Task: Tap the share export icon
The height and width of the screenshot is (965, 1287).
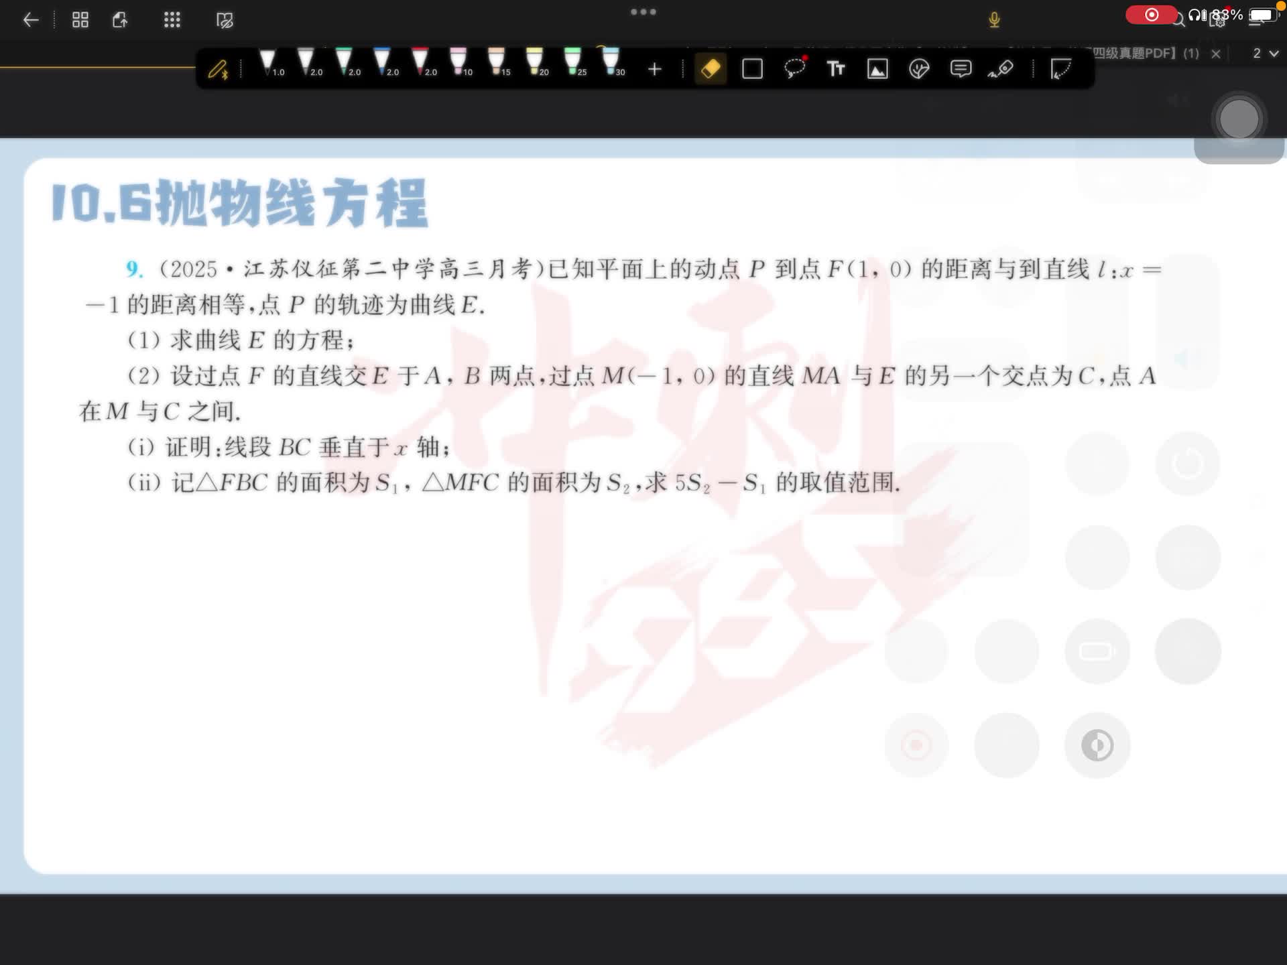Action: [120, 20]
